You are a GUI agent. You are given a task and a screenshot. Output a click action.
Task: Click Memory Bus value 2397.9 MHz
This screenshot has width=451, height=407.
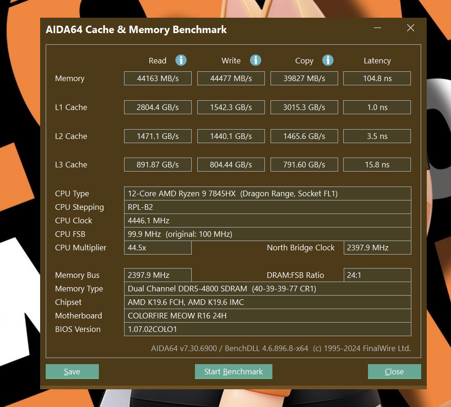[158, 275]
